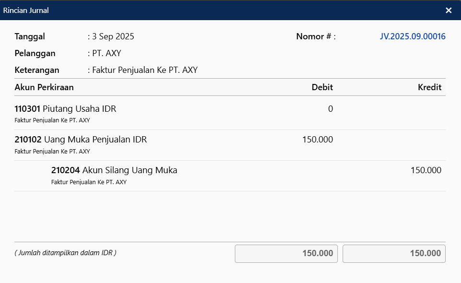Click the total kredit field showing 150.000
The image size is (461, 283).
pyautogui.click(x=394, y=254)
